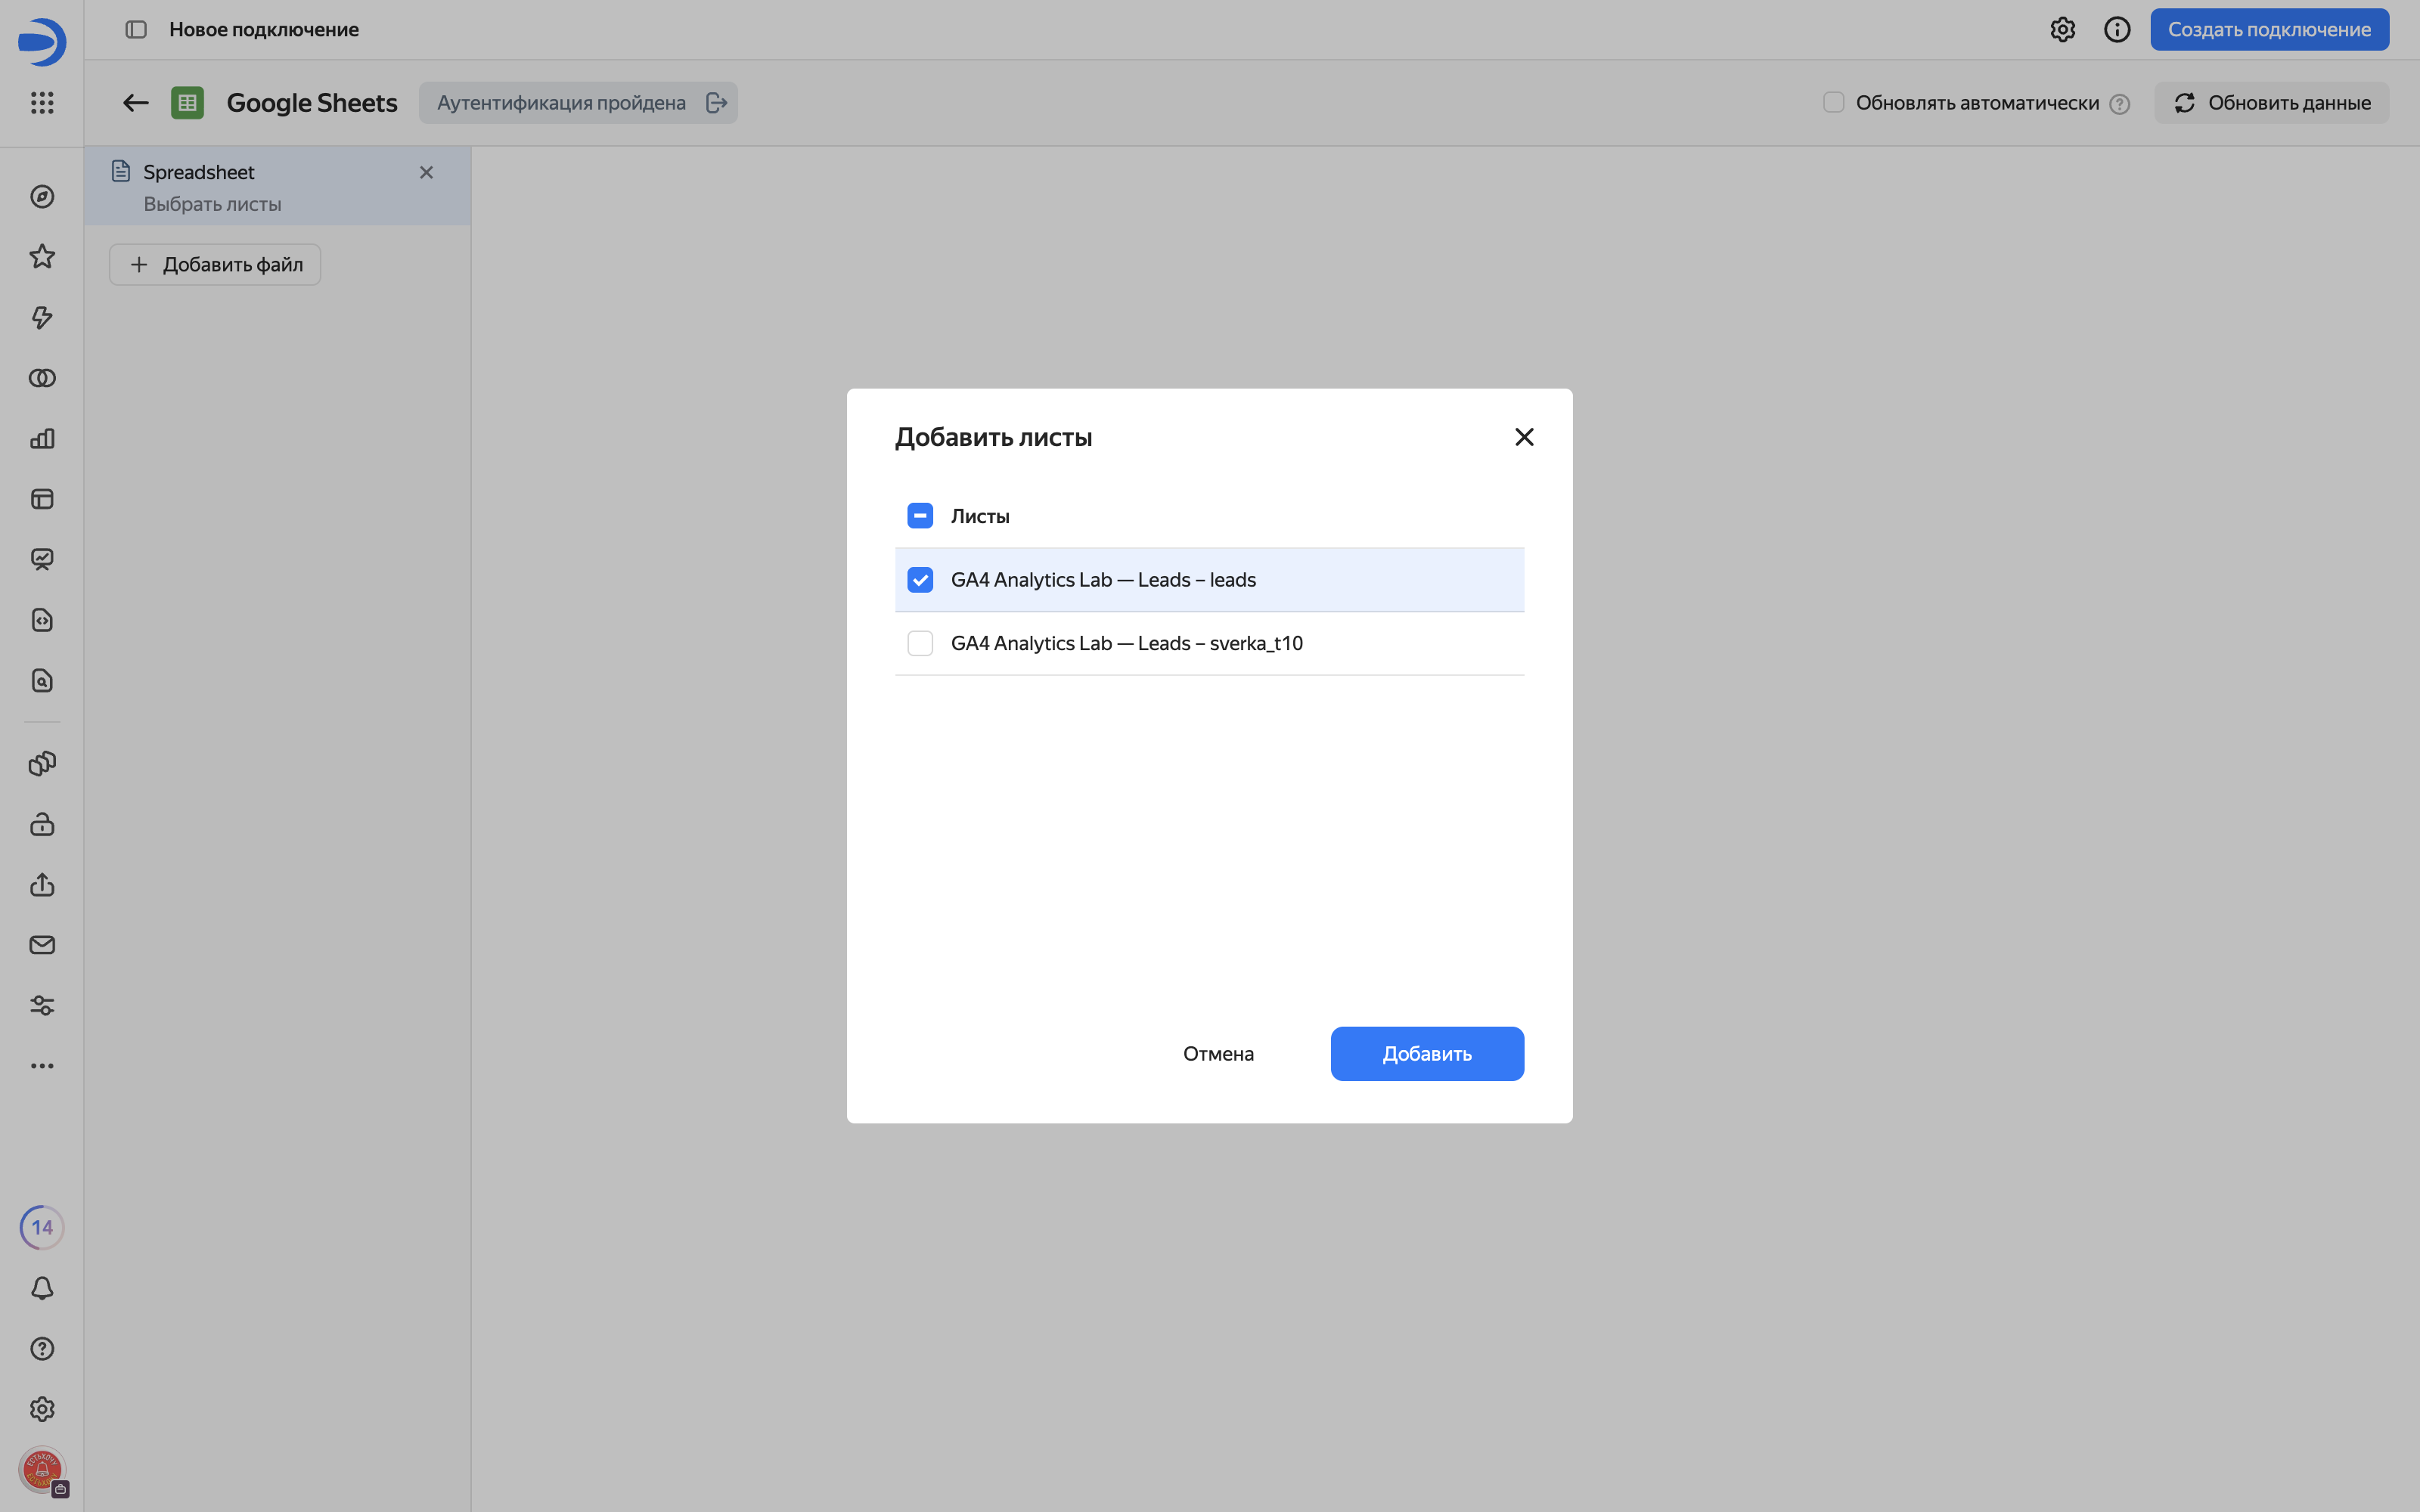Uncheck the Leads – leads sheet checkbox
The height and width of the screenshot is (1512, 2420).
pyautogui.click(x=920, y=580)
